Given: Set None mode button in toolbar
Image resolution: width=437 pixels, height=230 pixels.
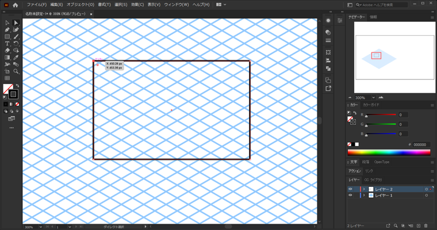Looking at the screenshot, I should click(17, 104).
